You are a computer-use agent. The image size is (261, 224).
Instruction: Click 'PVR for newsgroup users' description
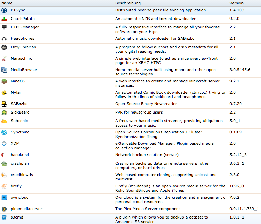pyautogui.click(x=139, y=113)
